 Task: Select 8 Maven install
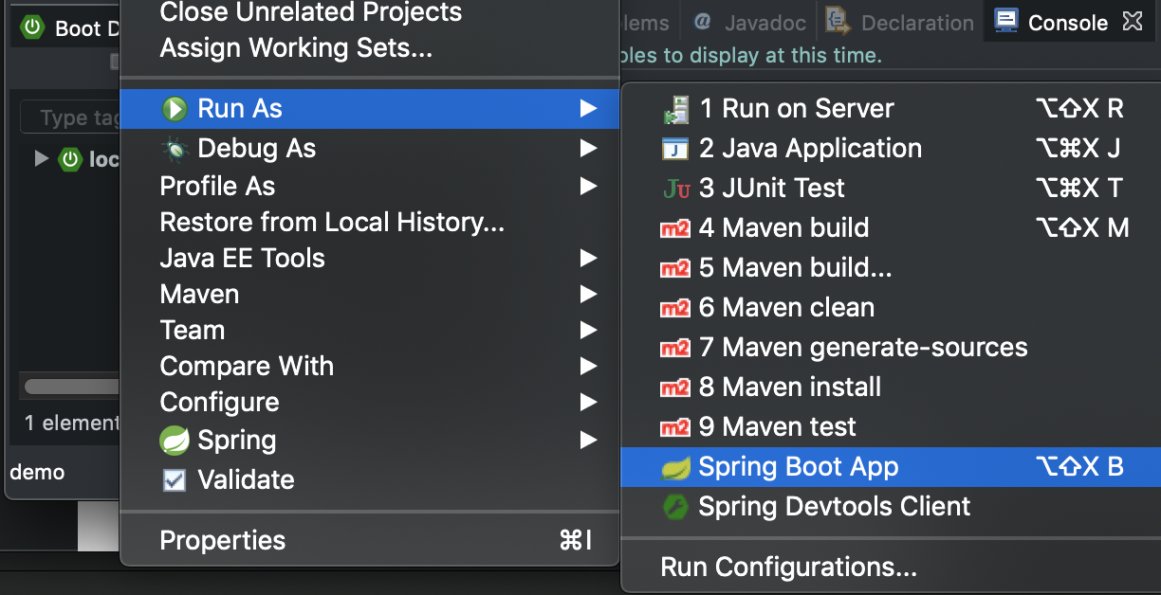(x=891, y=388)
